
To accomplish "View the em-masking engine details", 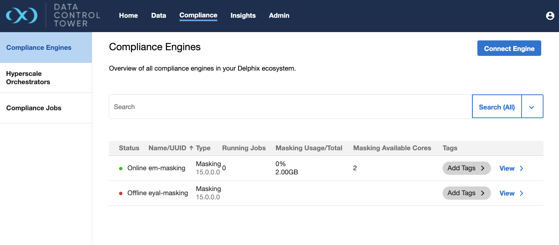I will [507, 168].
